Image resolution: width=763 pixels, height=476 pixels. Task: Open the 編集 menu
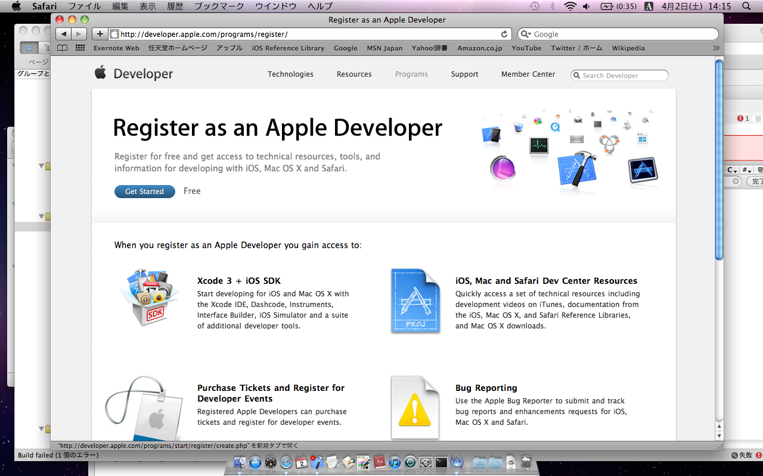coord(120,6)
